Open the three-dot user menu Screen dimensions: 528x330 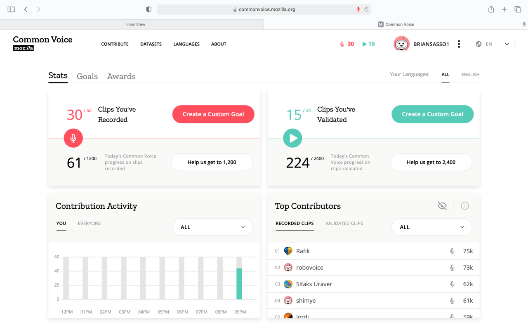click(459, 44)
